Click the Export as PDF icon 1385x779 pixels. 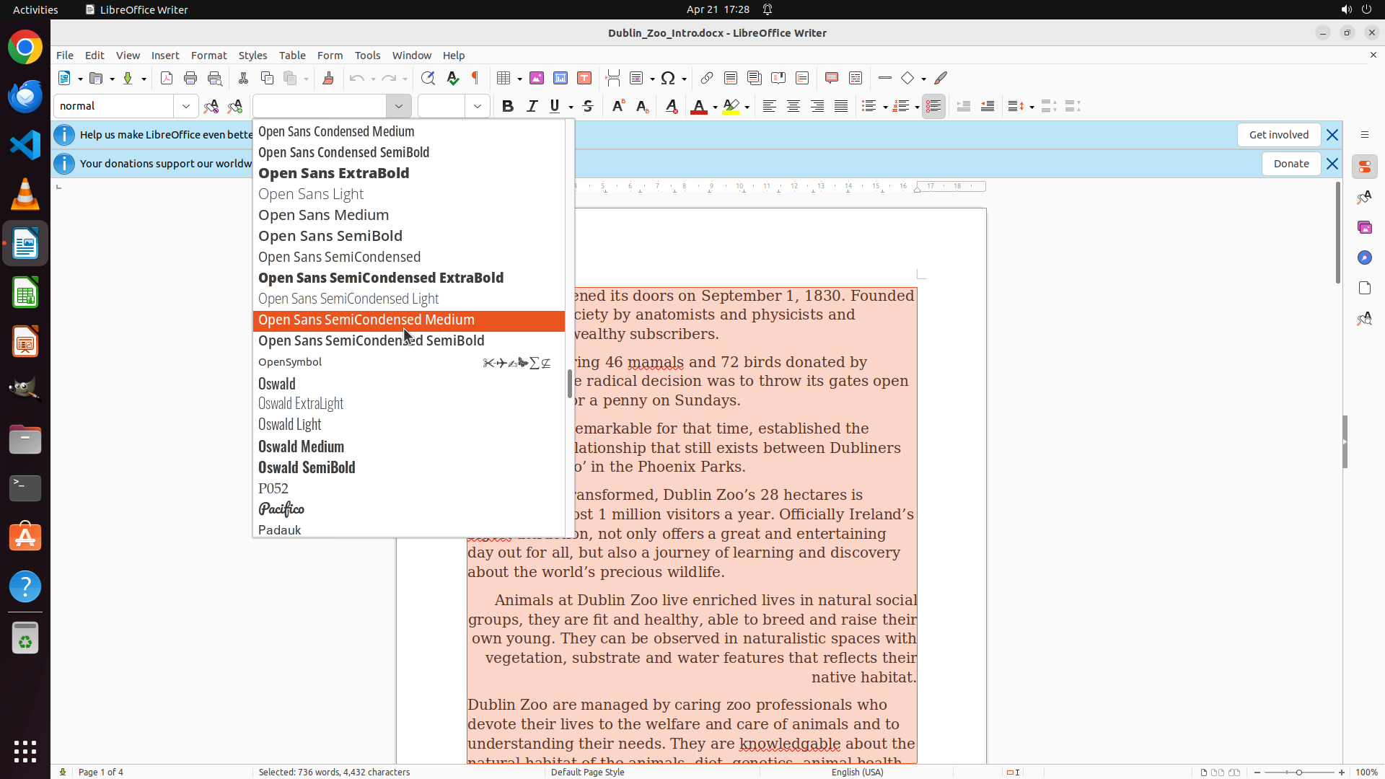[167, 78]
